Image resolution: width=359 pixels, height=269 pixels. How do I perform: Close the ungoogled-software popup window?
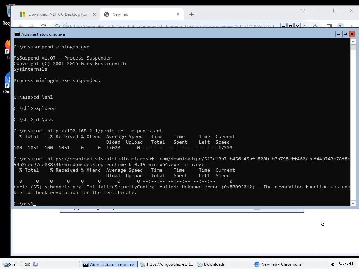pos(297,26)
